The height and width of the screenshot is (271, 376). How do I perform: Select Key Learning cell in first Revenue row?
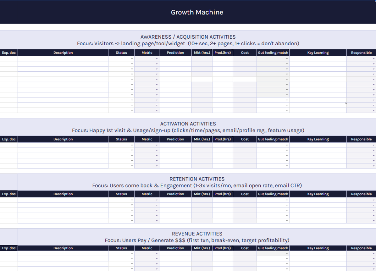tap(318, 254)
